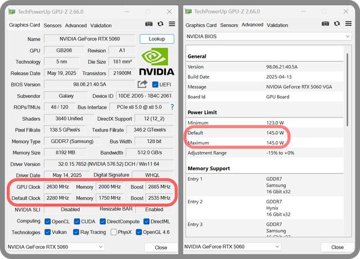Toggle the PhysX checkbox

coord(114,232)
